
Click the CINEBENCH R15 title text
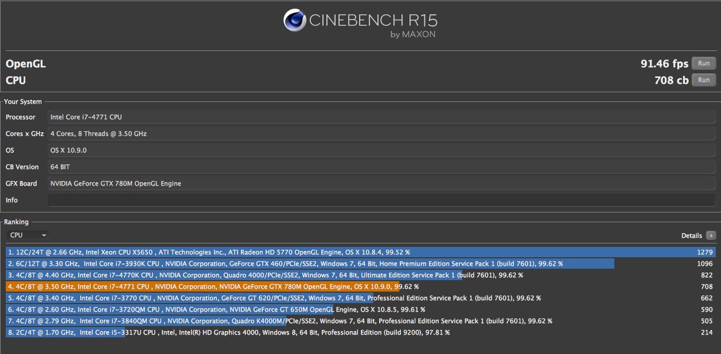pyautogui.click(x=373, y=21)
